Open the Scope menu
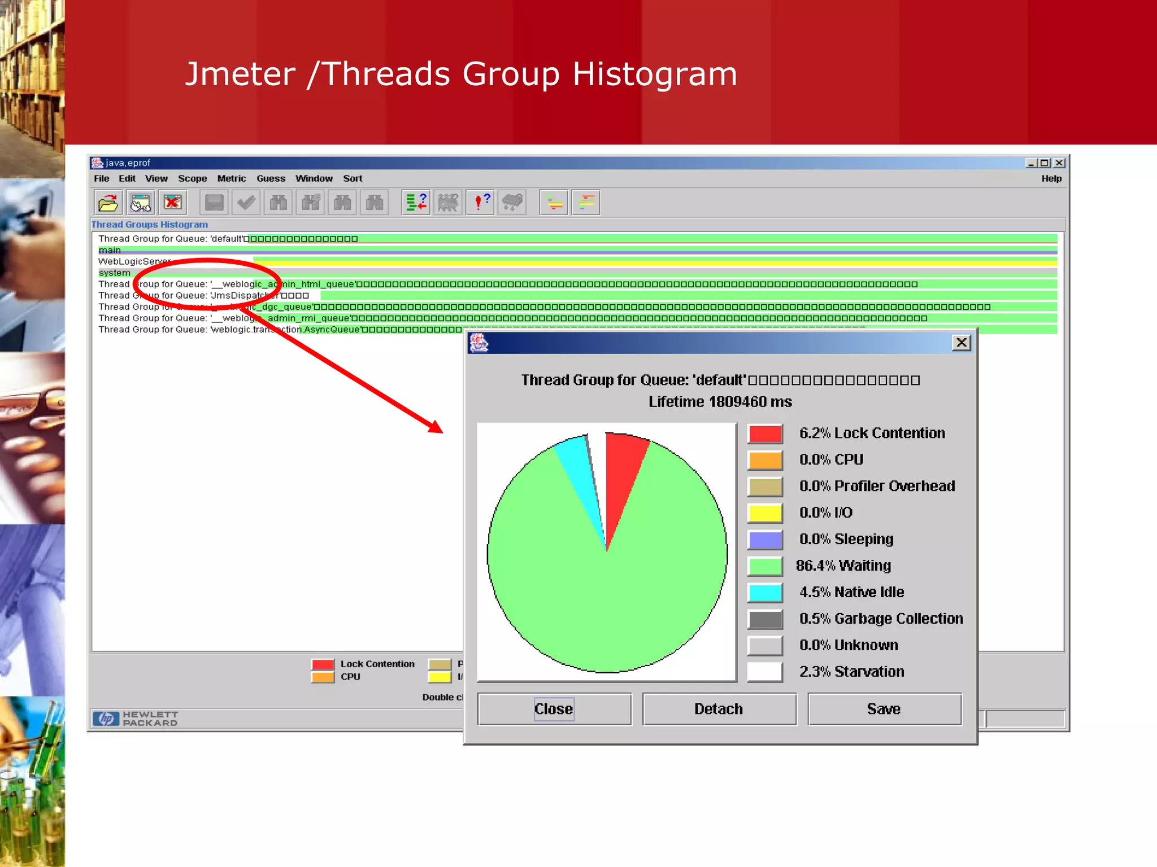 tap(193, 178)
